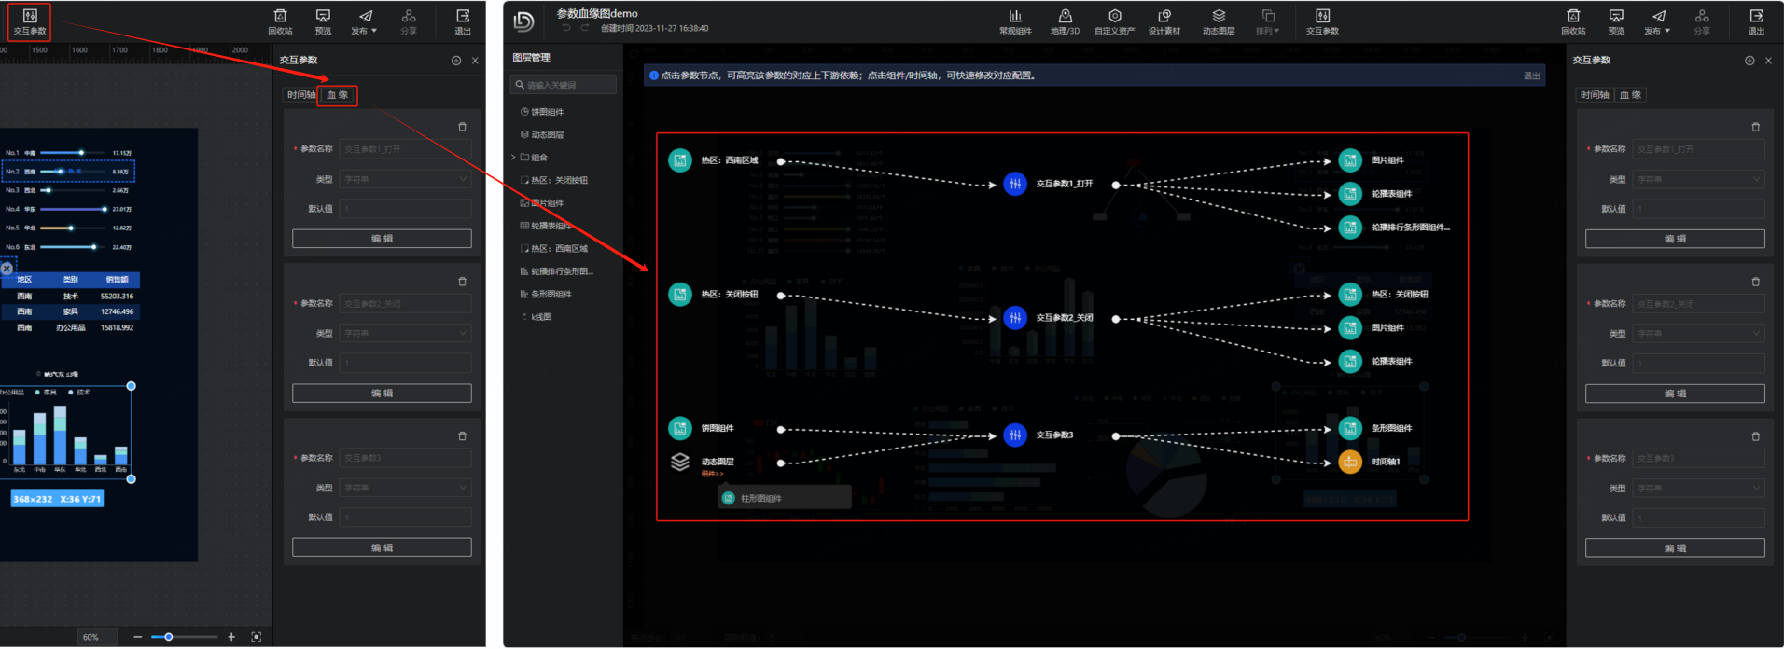This screenshot has height=649, width=1784.
Task: Open 地理/3D components in the toolbar
Action: click(x=1065, y=21)
